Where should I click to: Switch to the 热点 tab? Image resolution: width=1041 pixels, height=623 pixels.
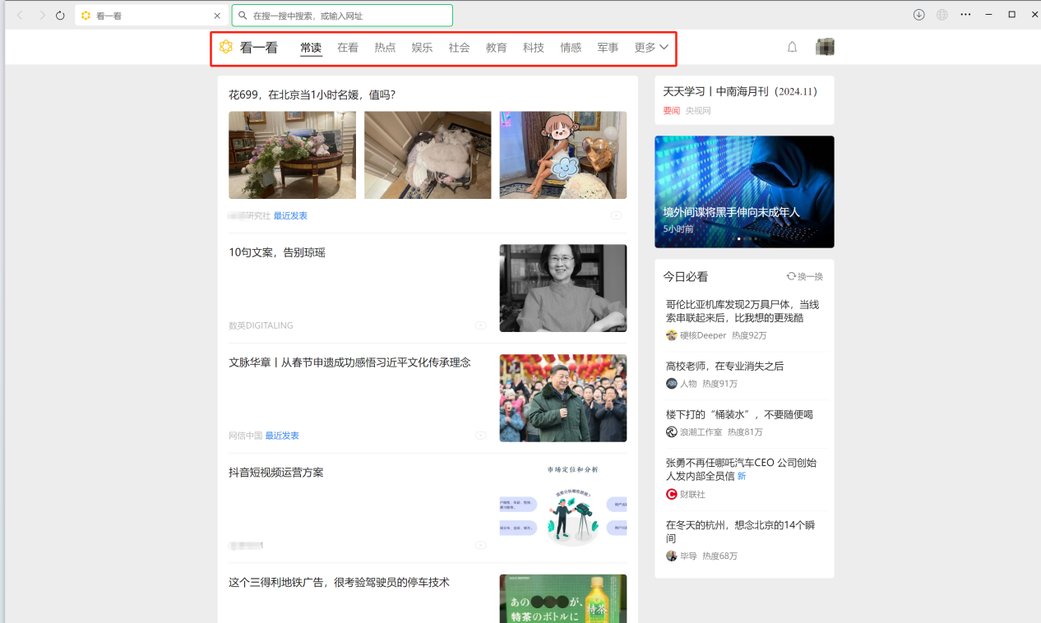tap(385, 48)
